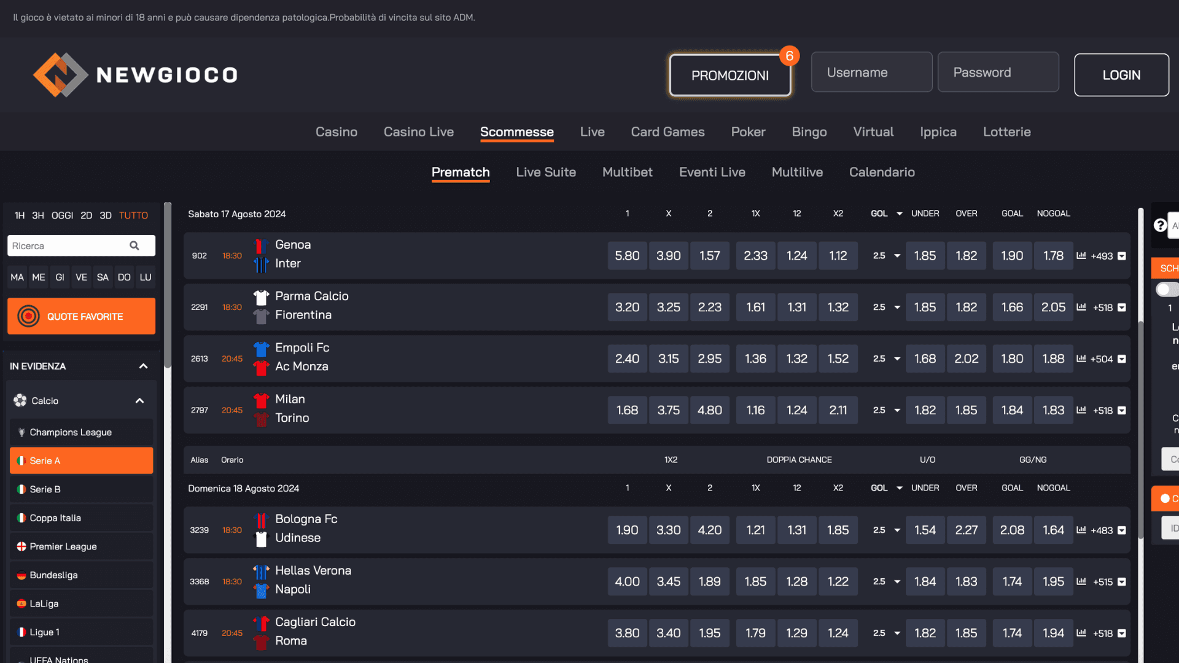Click the LOGIN button
The image size is (1179, 663).
click(1121, 75)
